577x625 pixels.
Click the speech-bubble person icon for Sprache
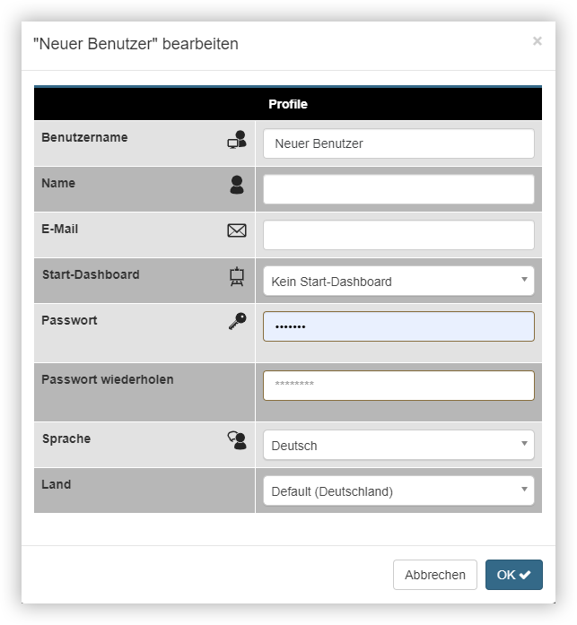tap(237, 440)
